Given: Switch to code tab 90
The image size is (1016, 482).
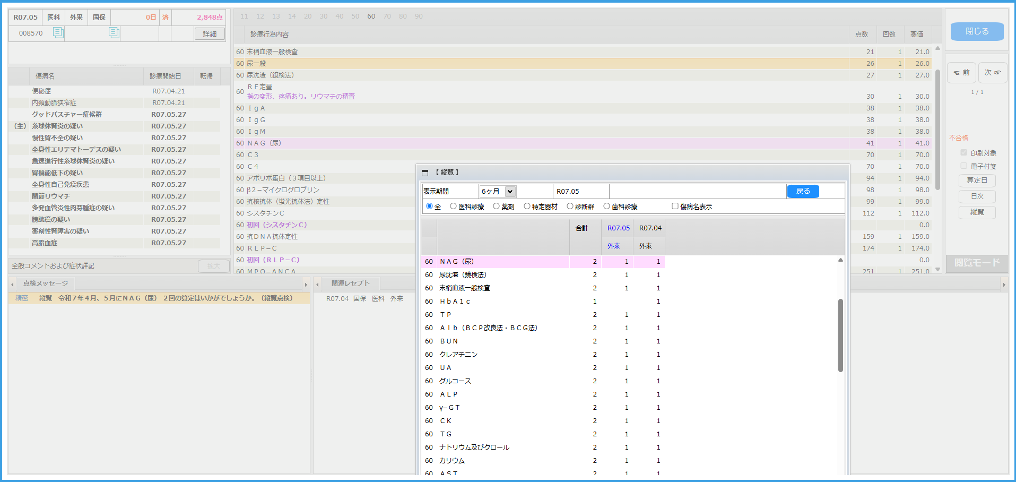Looking at the screenshot, I should click(419, 16).
